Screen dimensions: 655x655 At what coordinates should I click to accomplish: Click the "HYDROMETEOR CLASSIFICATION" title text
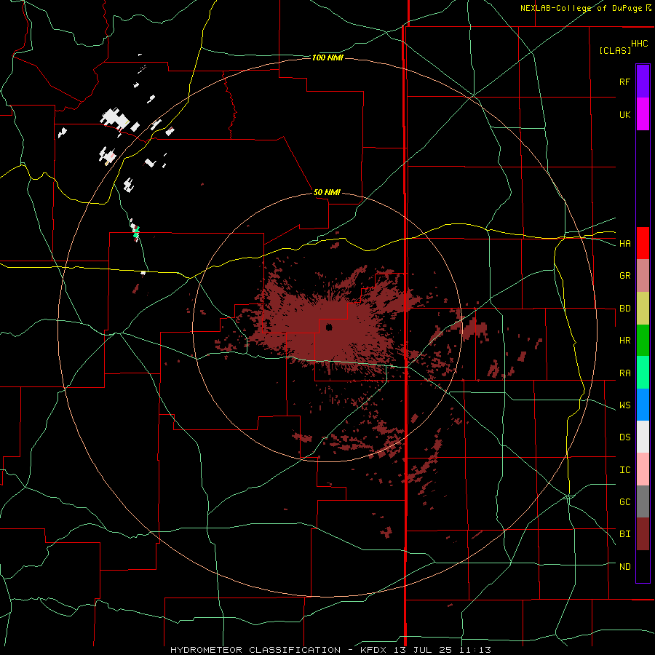click(x=255, y=650)
